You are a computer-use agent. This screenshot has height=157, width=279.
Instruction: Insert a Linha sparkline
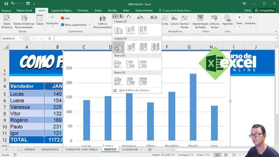pos(165,20)
